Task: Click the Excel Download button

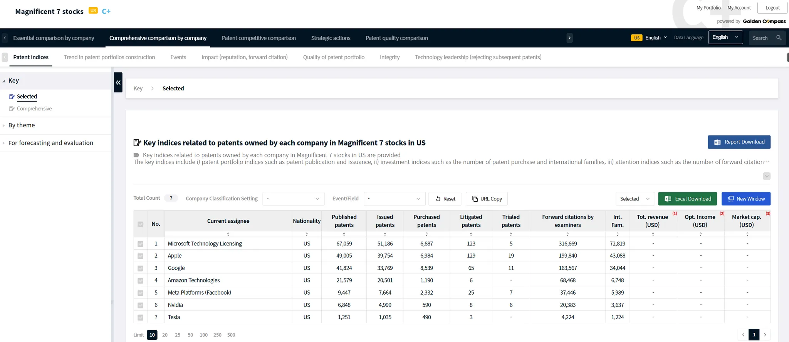Action: click(688, 199)
